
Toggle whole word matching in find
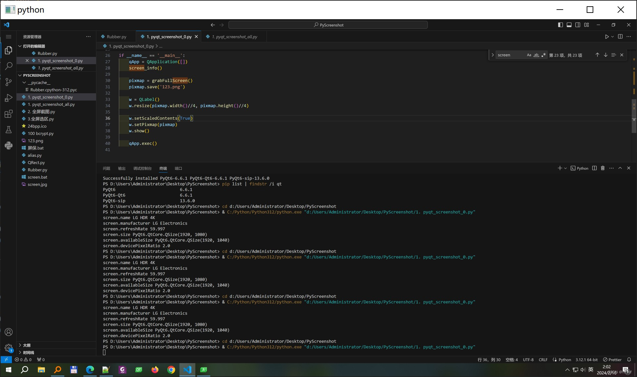pyautogui.click(x=536, y=55)
